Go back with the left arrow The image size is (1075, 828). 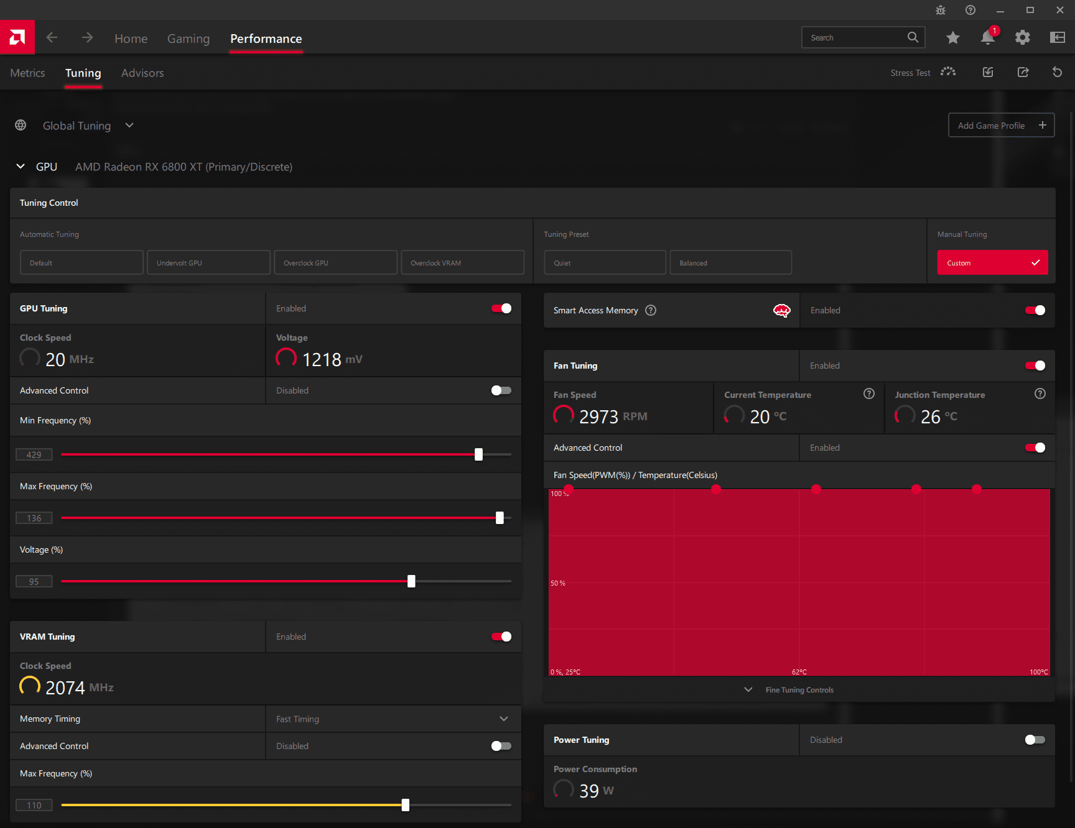[x=52, y=38]
